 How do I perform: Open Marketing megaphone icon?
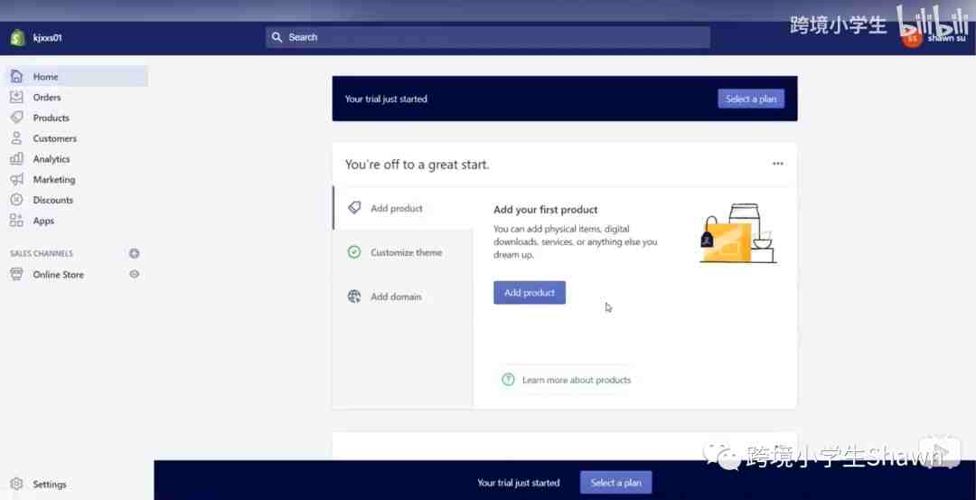(x=16, y=180)
